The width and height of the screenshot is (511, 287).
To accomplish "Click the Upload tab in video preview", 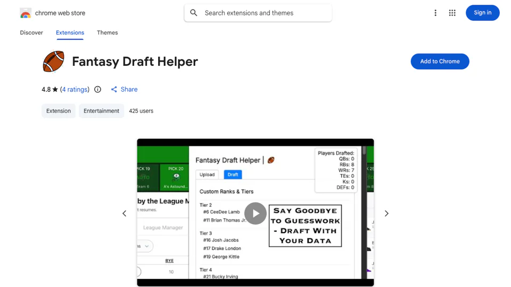I will [207, 174].
